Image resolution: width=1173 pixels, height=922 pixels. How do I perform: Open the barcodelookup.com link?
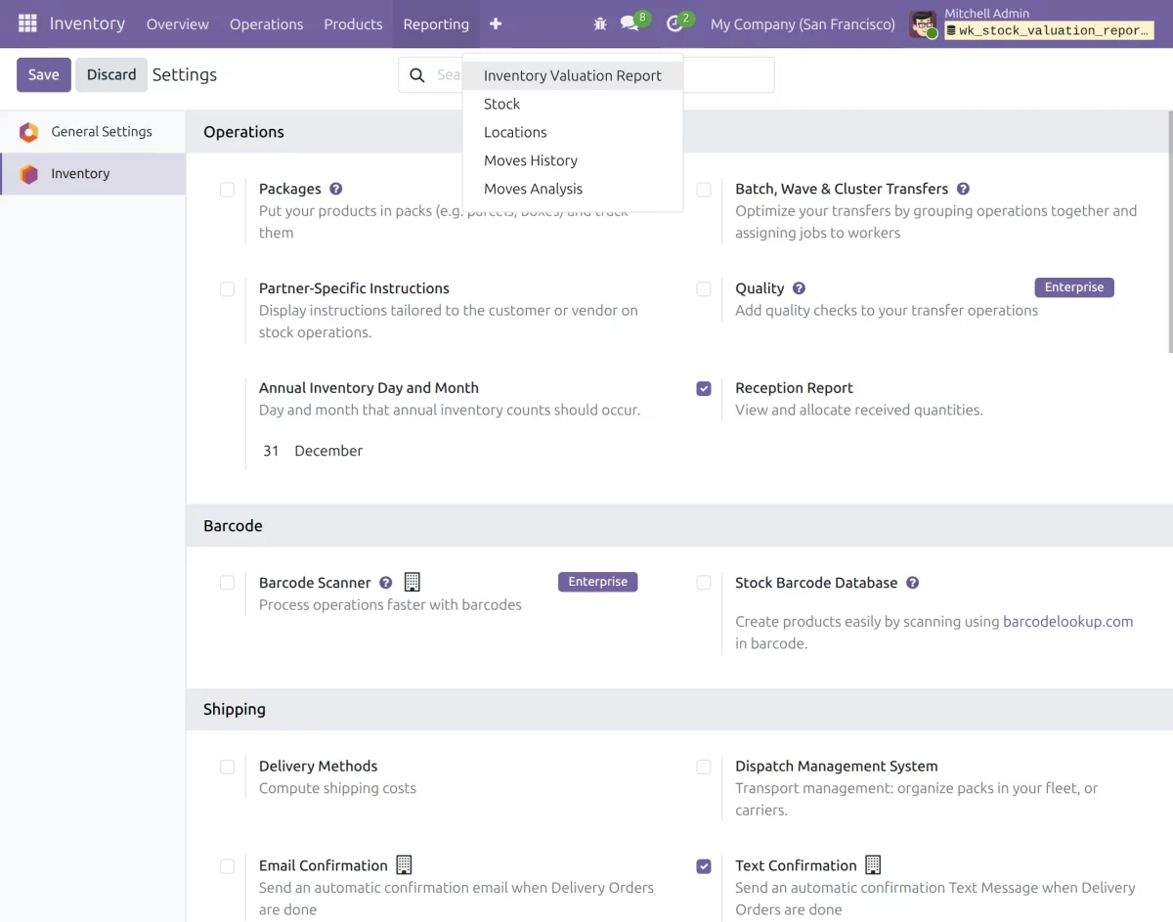(1067, 621)
